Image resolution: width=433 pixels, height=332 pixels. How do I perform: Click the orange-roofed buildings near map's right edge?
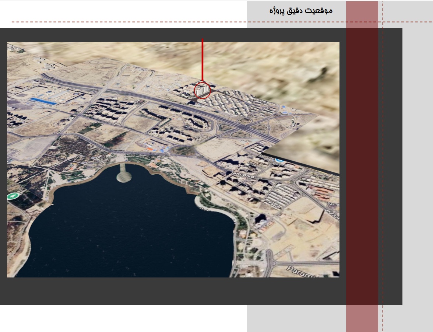(x=323, y=193)
